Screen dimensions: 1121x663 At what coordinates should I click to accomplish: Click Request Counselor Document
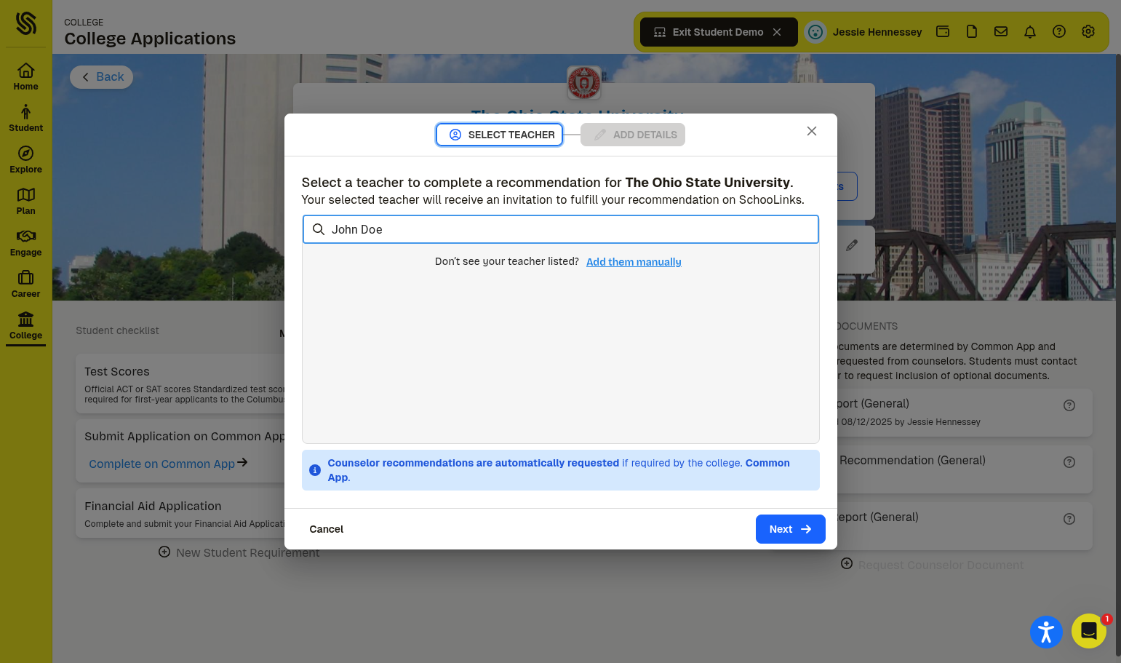tap(933, 565)
